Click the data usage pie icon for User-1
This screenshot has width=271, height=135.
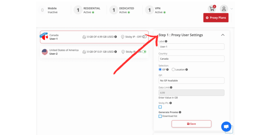click(x=84, y=37)
